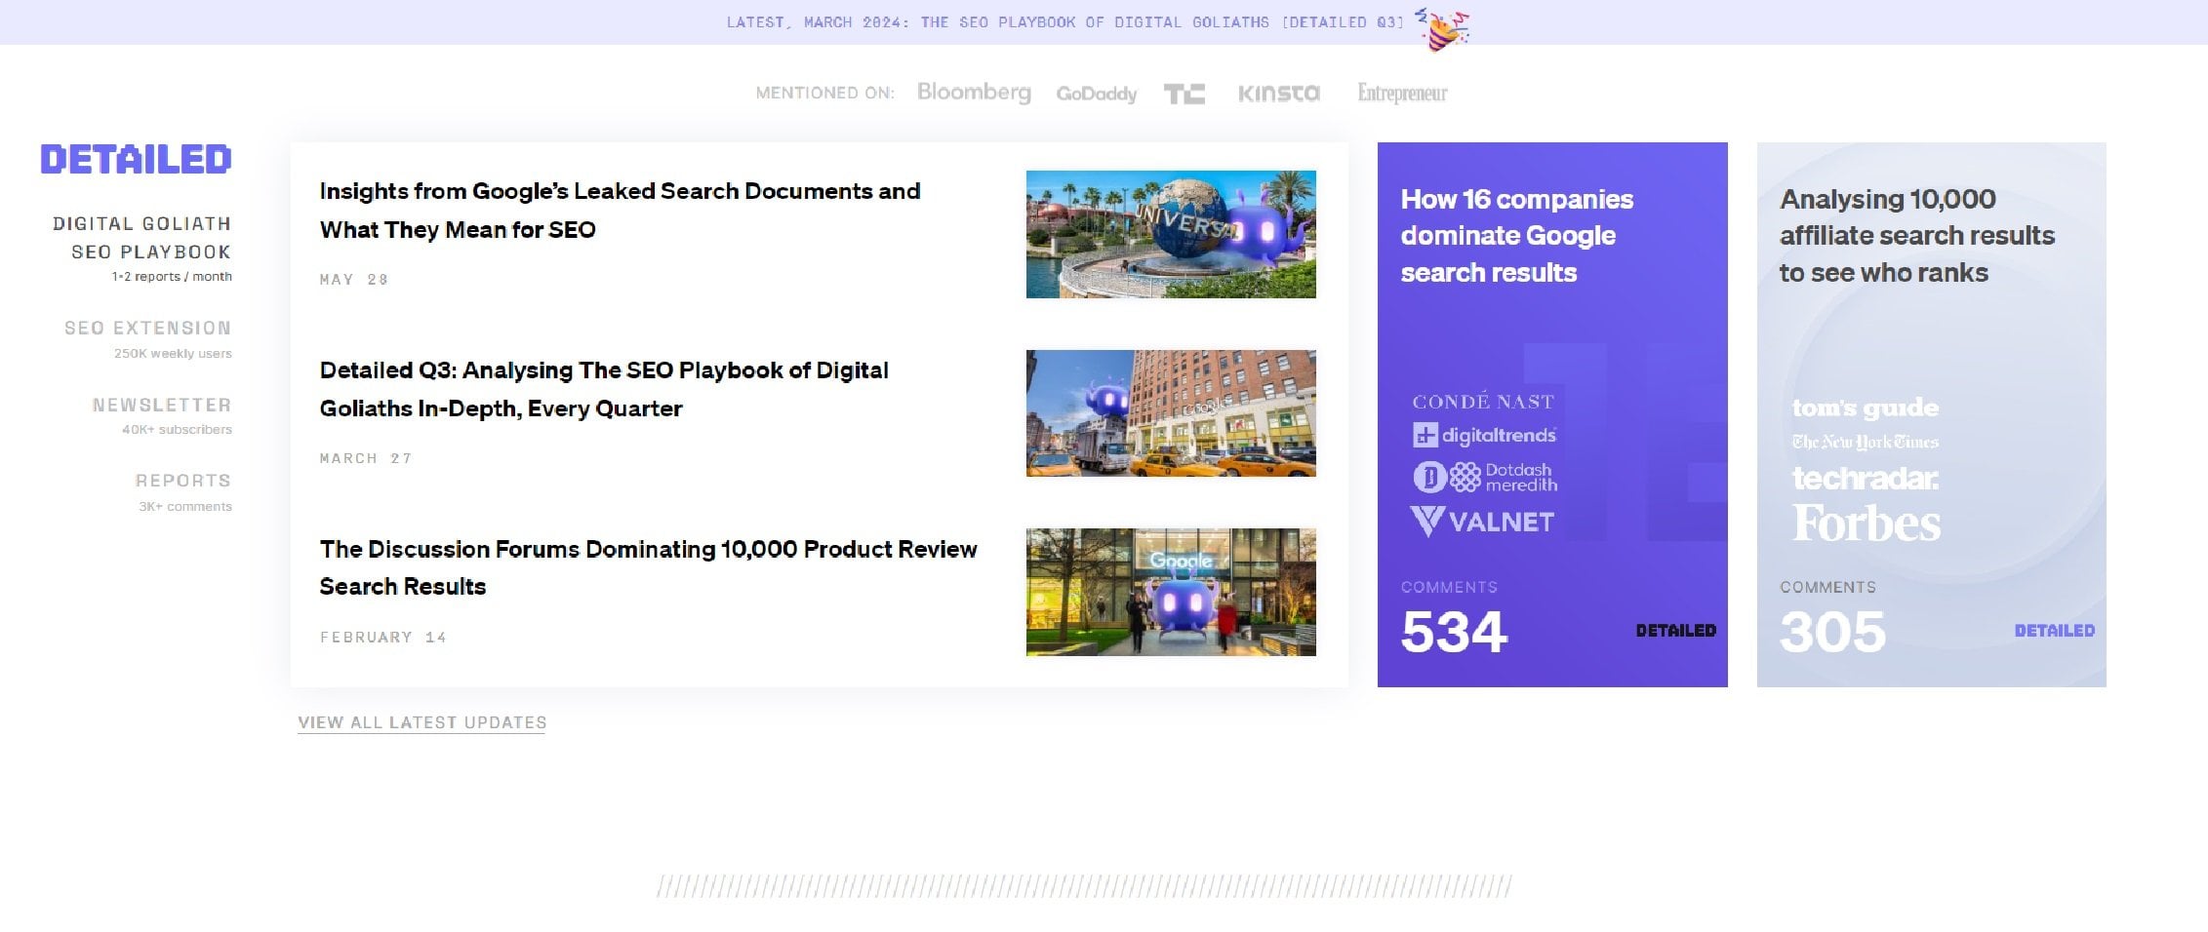This screenshot has height=932, width=2208.
Task: Open the Reports menu item
Action: pyautogui.click(x=183, y=481)
